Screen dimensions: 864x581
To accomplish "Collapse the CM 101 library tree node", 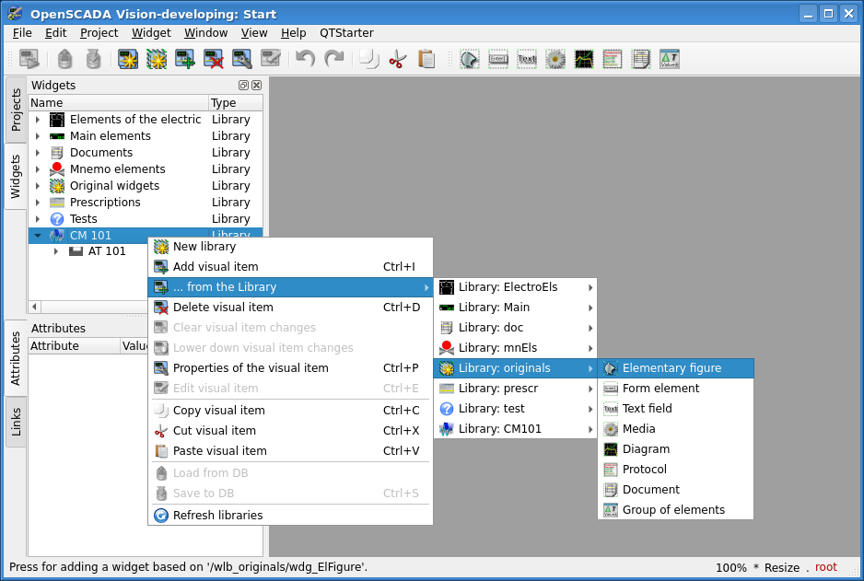I will click(x=38, y=236).
